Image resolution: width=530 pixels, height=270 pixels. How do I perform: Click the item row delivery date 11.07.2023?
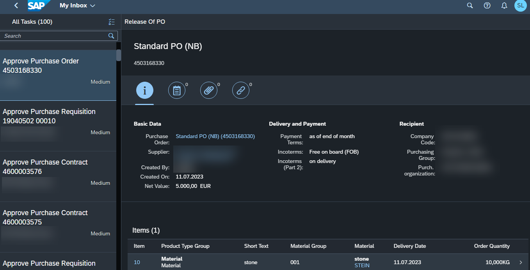(407, 262)
